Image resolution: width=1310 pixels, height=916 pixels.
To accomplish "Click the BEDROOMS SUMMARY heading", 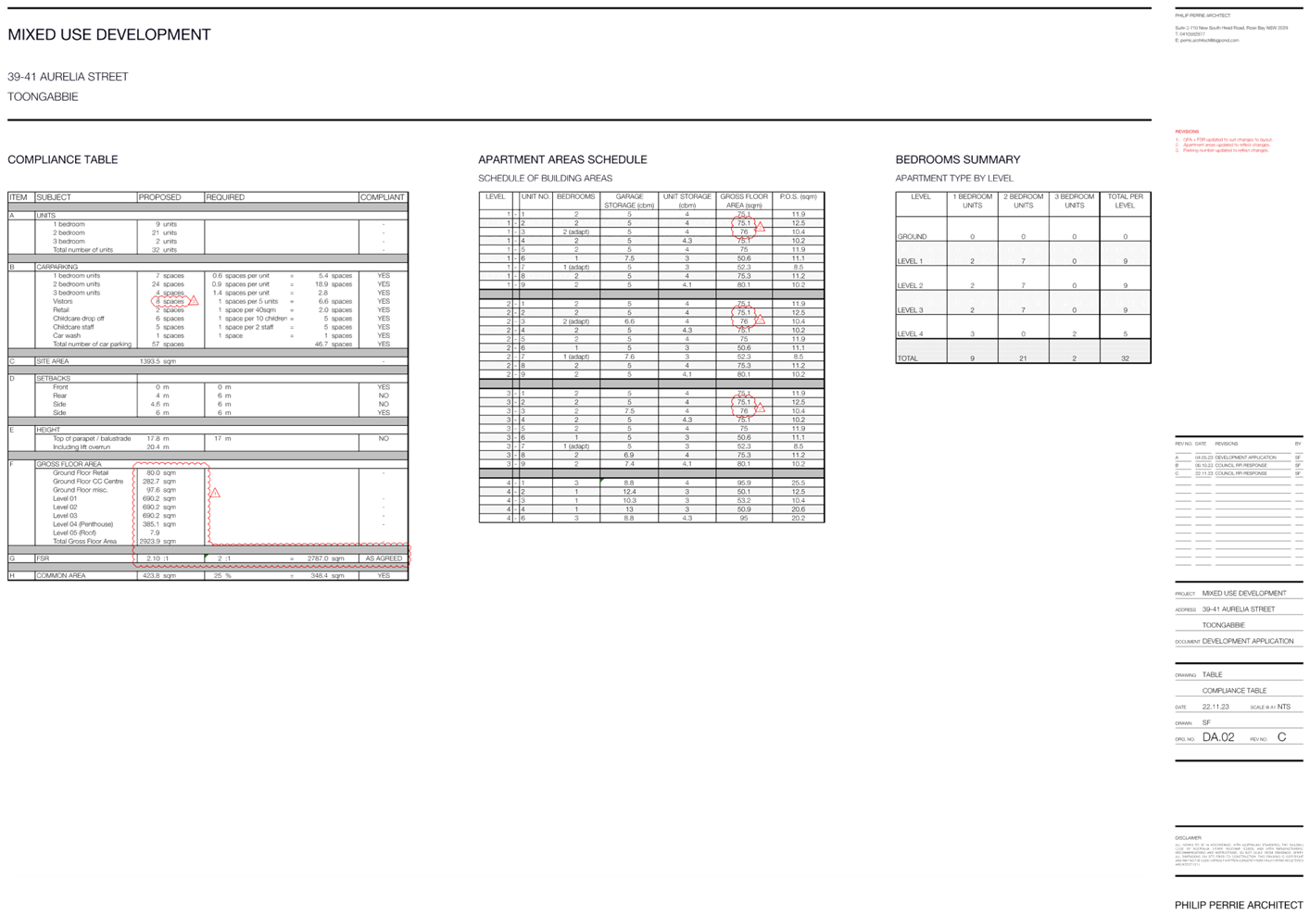I will coord(958,160).
